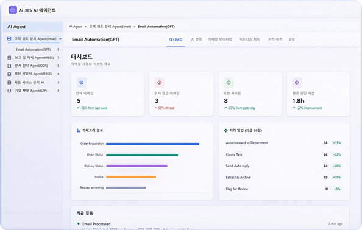Click the gray Request a meeting bar
Viewport: 362px width, 230px height.
point(126,188)
